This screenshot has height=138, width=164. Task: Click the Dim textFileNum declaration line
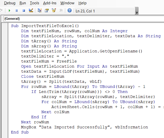coord(74,31)
